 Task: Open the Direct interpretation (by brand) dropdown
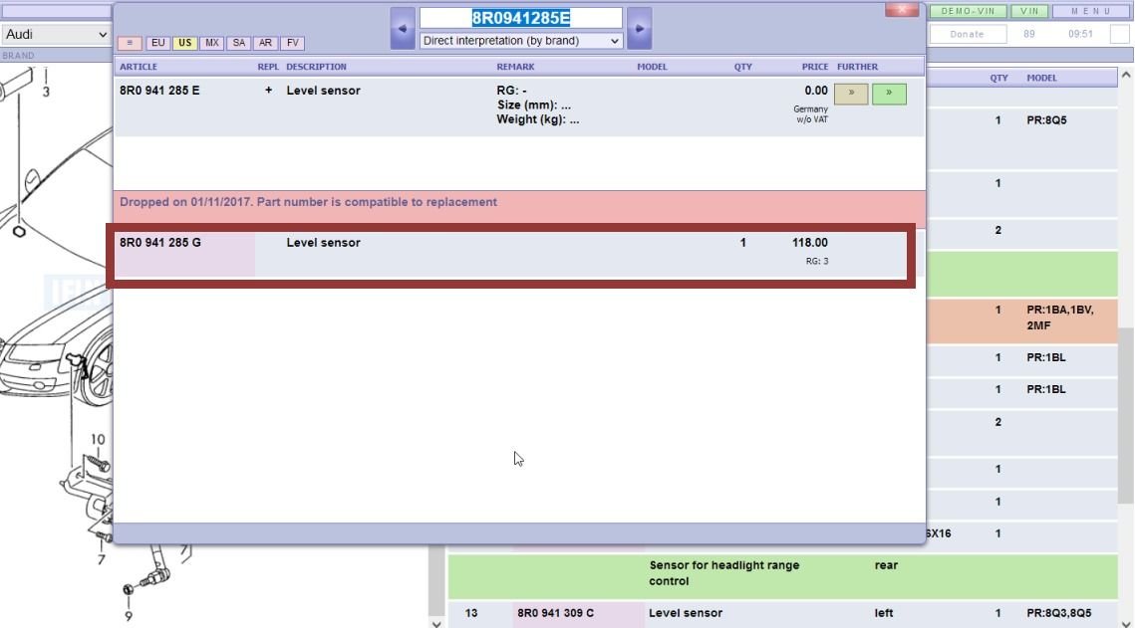point(519,41)
